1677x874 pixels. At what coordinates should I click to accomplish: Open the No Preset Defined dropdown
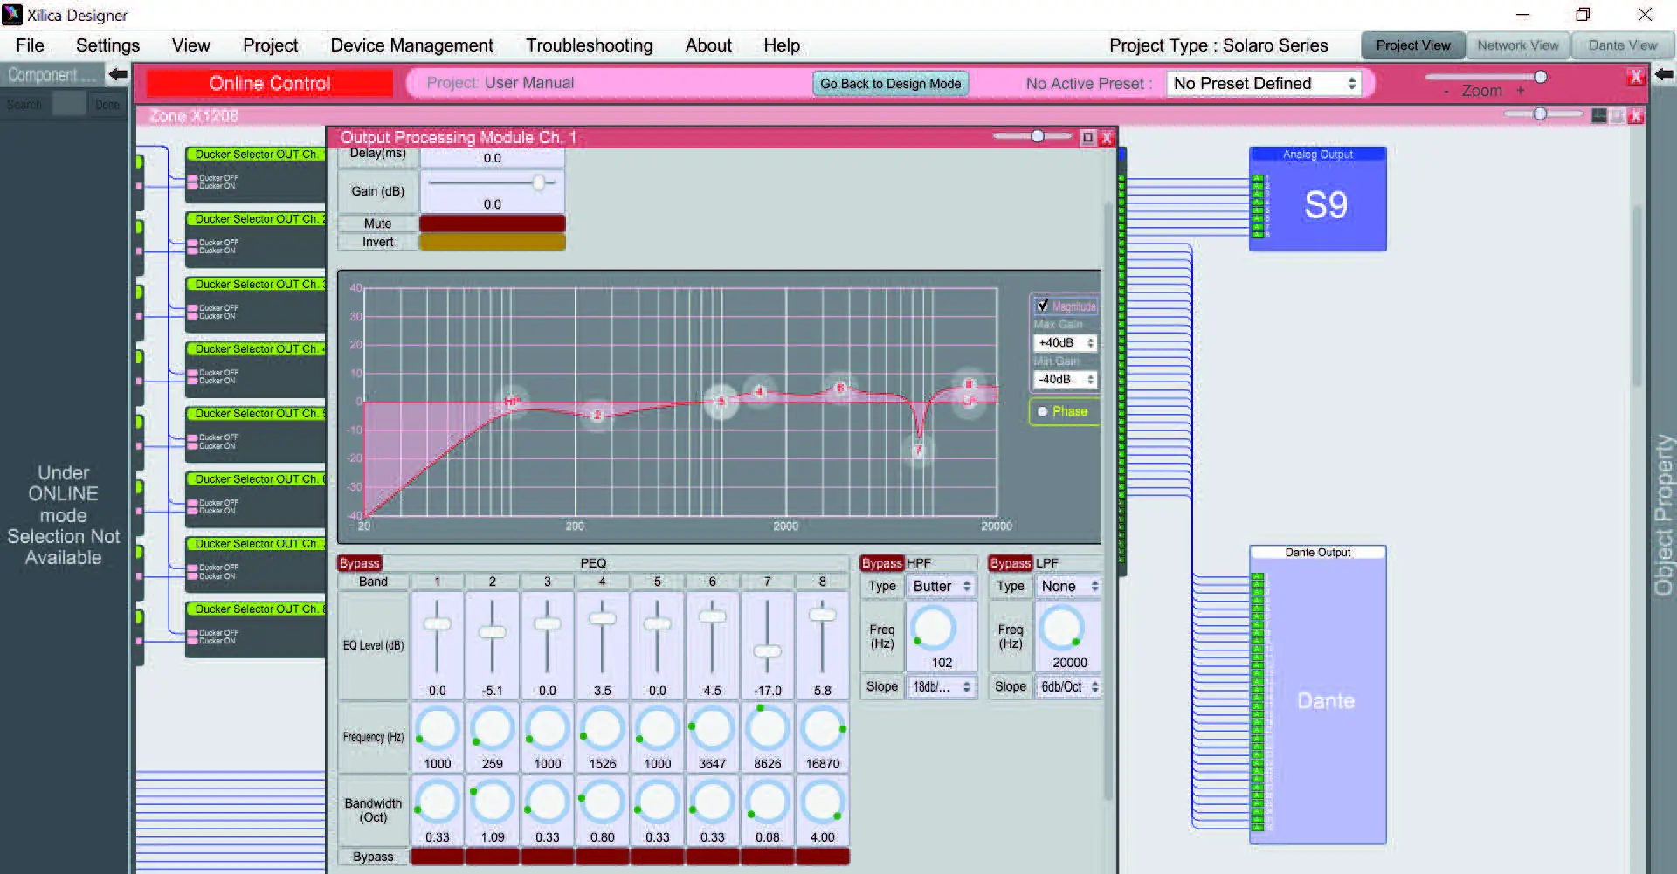pos(1263,84)
